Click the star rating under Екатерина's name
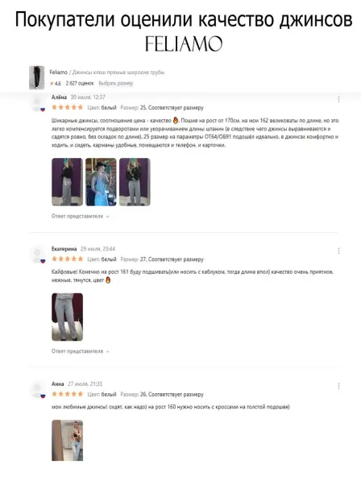Screen dimensions: 361x481 tap(68, 259)
